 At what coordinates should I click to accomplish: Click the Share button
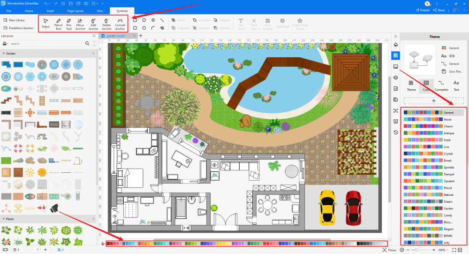pyautogui.click(x=439, y=10)
